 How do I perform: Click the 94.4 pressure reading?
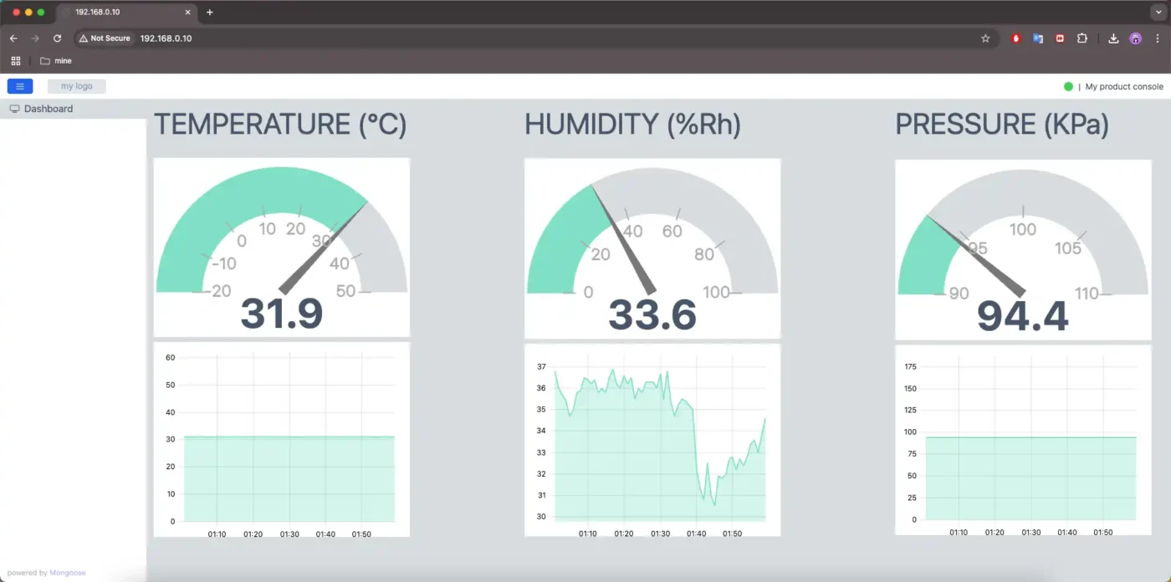[x=1023, y=316]
